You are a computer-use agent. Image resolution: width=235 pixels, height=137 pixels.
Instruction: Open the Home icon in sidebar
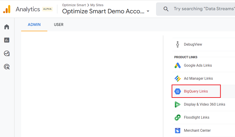(7, 27)
